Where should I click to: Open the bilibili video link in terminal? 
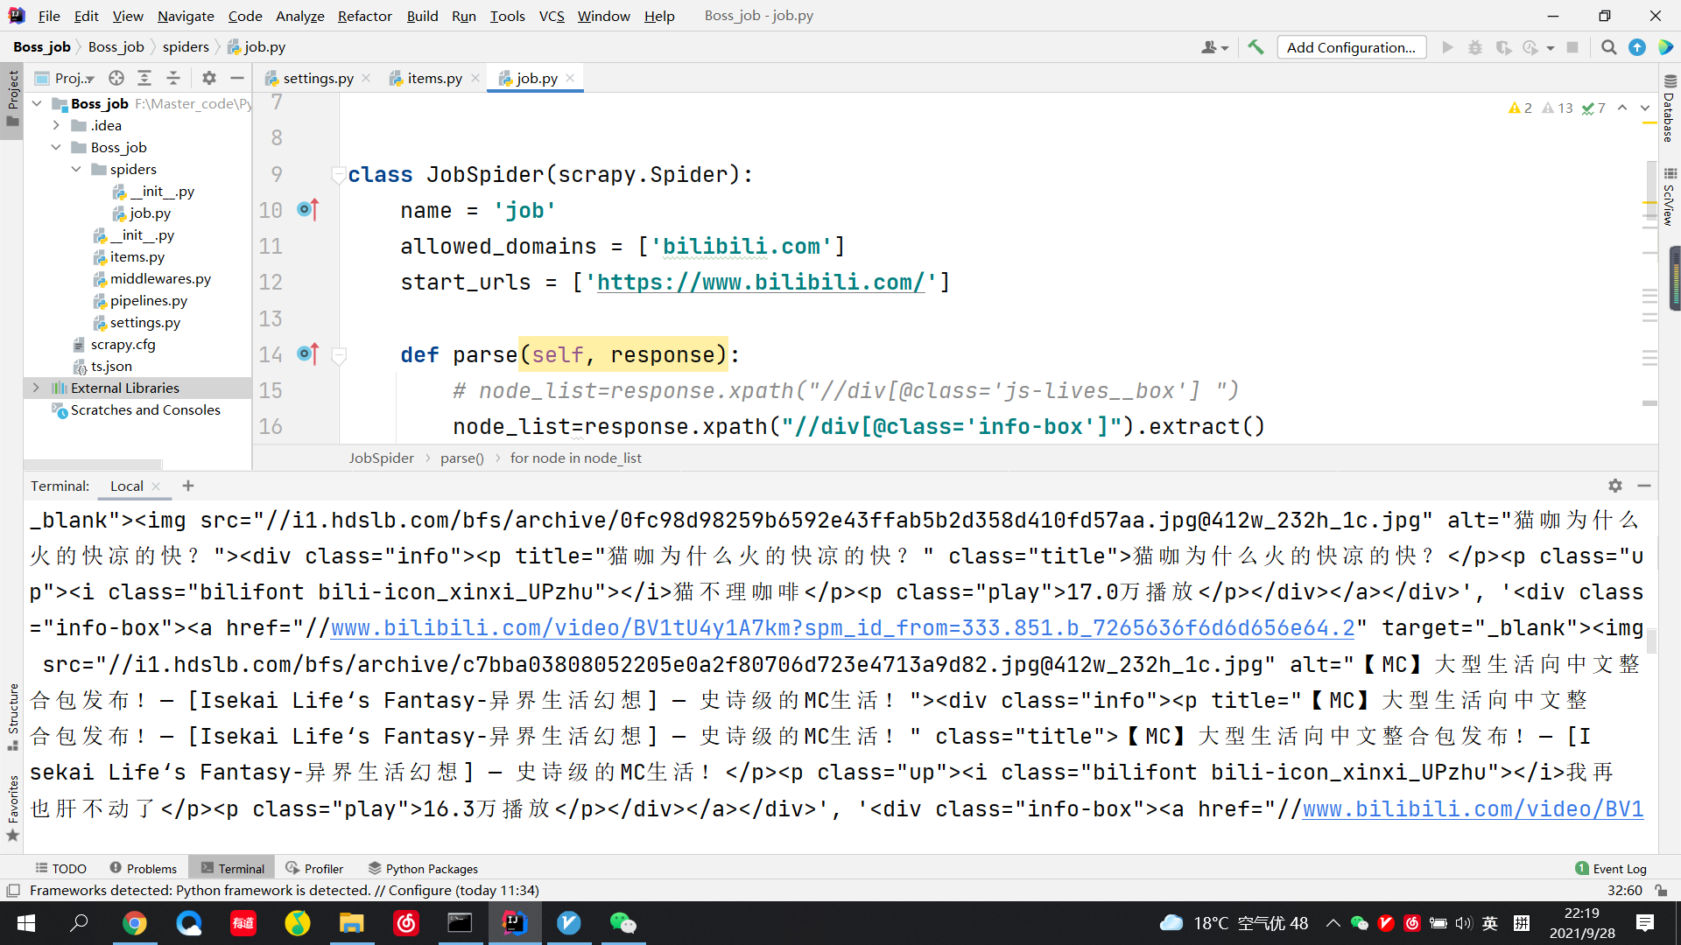(x=842, y=628)
